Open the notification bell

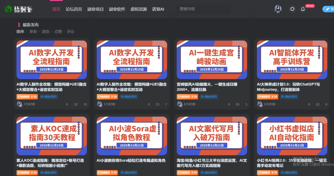[x=303, y=9]
